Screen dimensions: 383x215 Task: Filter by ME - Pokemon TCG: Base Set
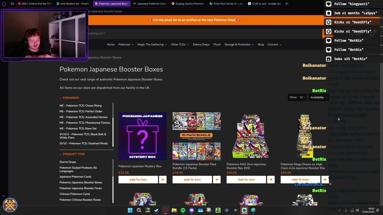(x=78, y=128)
